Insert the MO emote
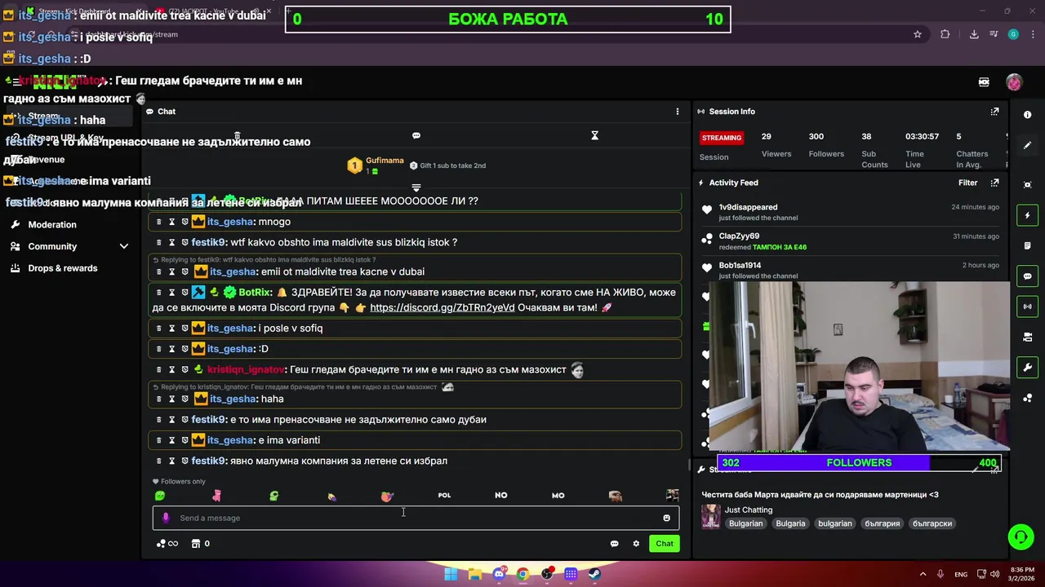The width and height of the screenshot is (1045, 587). coord(558,496)
